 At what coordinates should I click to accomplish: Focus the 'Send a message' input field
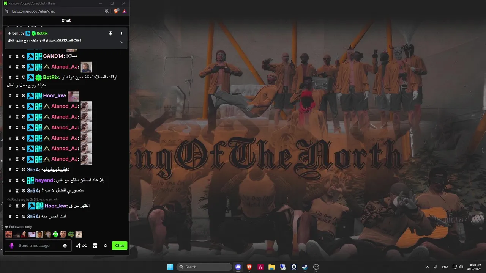click(x=39, y=246)
